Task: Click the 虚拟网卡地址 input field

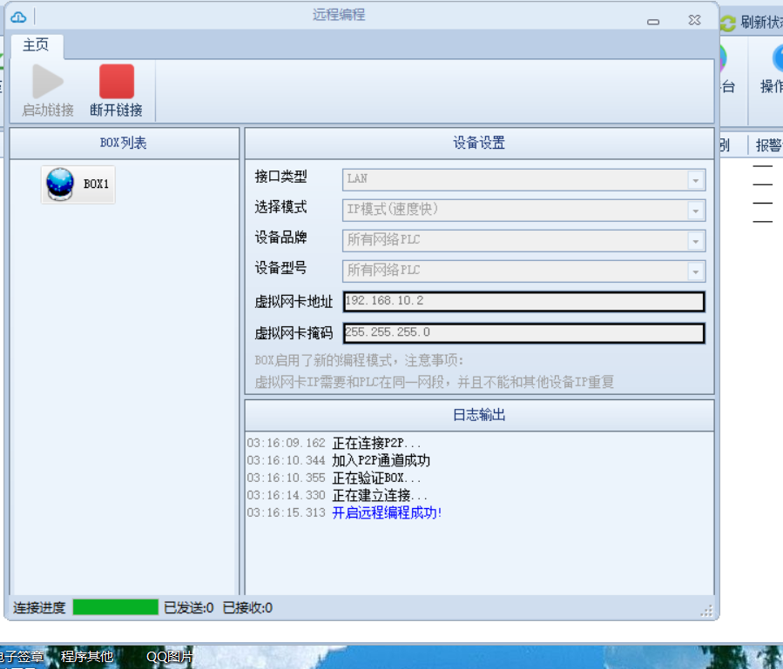Action: pyautogui.click(x=523, y=301)
